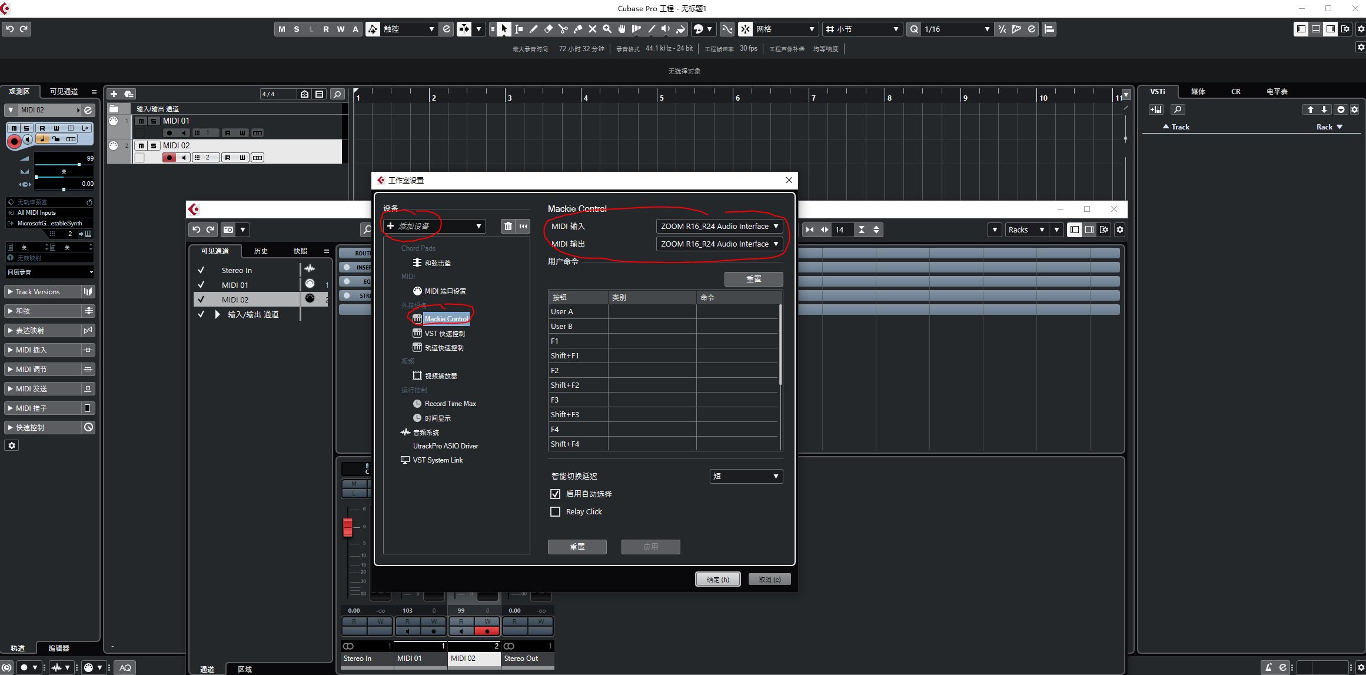Click the Add Track Instrument icon in VSTi panel

(1156, 109)
